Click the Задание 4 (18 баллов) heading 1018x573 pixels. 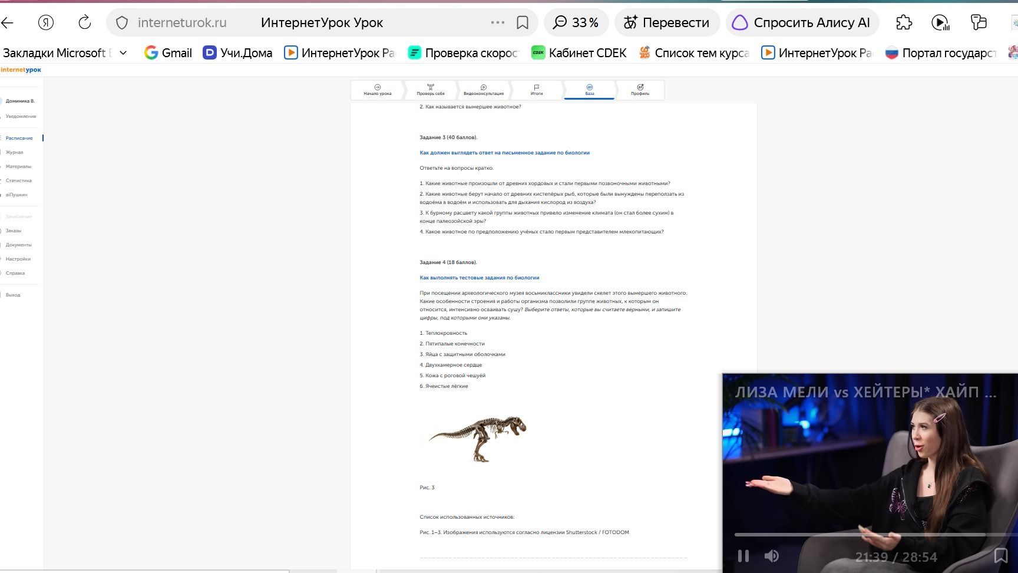pyautogui.click(x=448, y=262)
